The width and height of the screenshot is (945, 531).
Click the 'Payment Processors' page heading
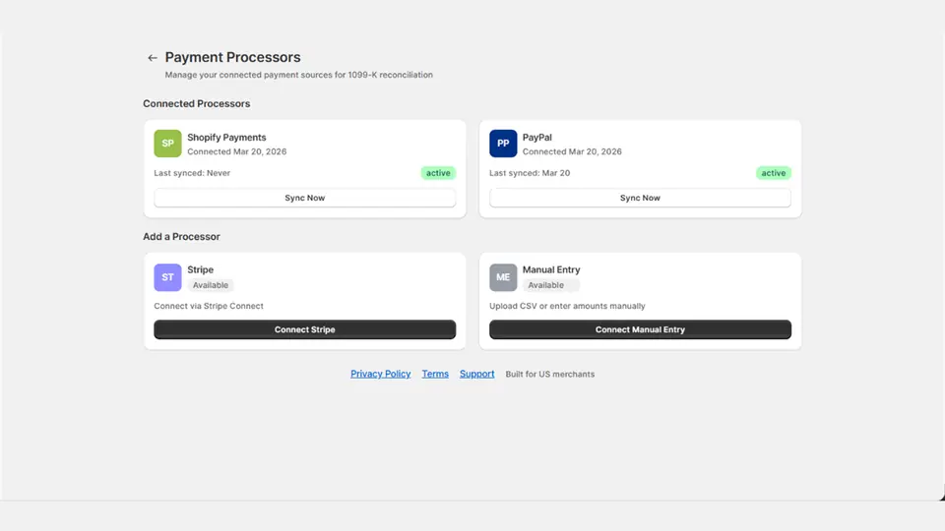click(x=232, y=57)
